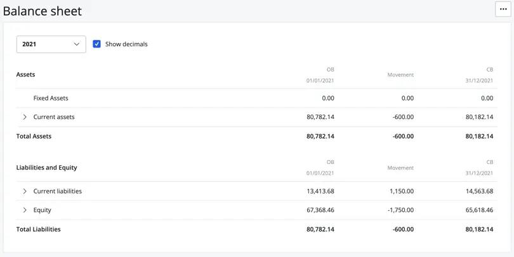Screen dimensions: 514x257
Task: Click the Liabilities CB 31/12/2021 header
Action: [x=479, y=168]
